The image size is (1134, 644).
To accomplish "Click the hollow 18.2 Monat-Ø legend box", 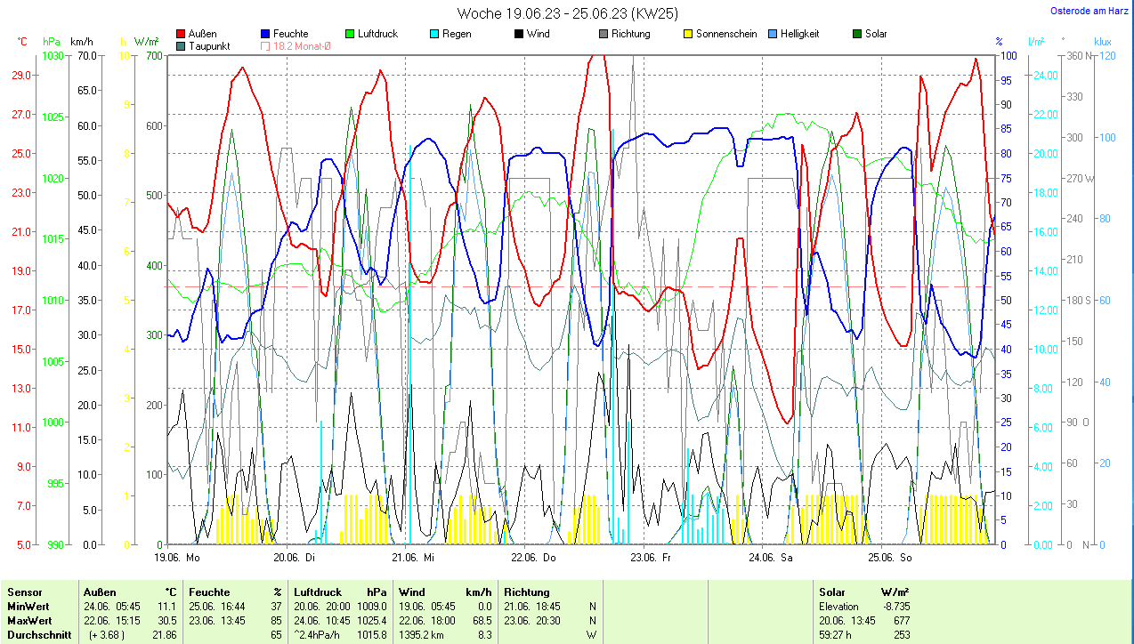I will tap(266, 45).
